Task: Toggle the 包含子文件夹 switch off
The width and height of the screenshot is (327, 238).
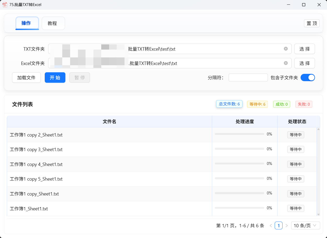Action: click(x=308, y=78)
